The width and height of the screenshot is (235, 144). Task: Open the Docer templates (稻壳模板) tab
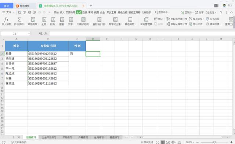(25, 6)
